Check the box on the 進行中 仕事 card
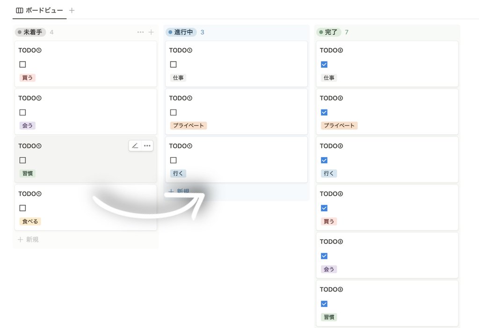Screen dimensions: 479x328 (173, 65)
